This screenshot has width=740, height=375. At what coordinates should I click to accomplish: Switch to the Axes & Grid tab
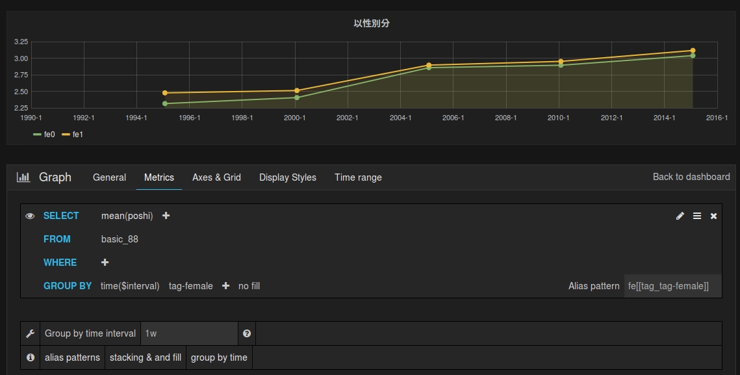point(216,177)
